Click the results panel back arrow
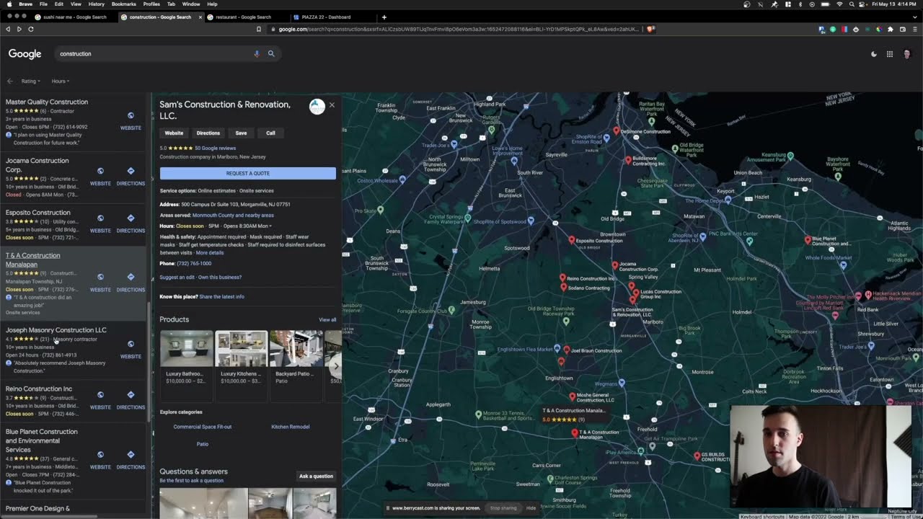The height and width of the screenshot is (519, 923). (x=10, y=81)
